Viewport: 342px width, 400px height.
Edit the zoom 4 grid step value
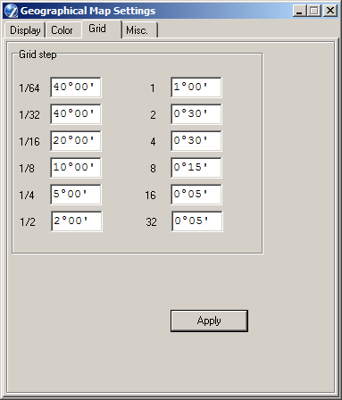click(x=196, y=141)
